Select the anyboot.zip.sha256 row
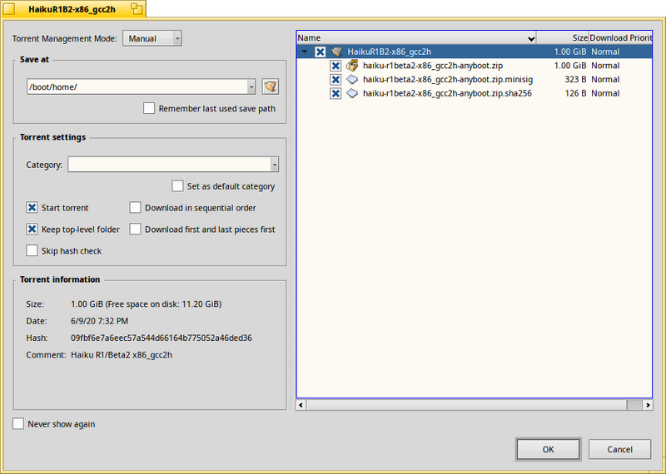 475,93
